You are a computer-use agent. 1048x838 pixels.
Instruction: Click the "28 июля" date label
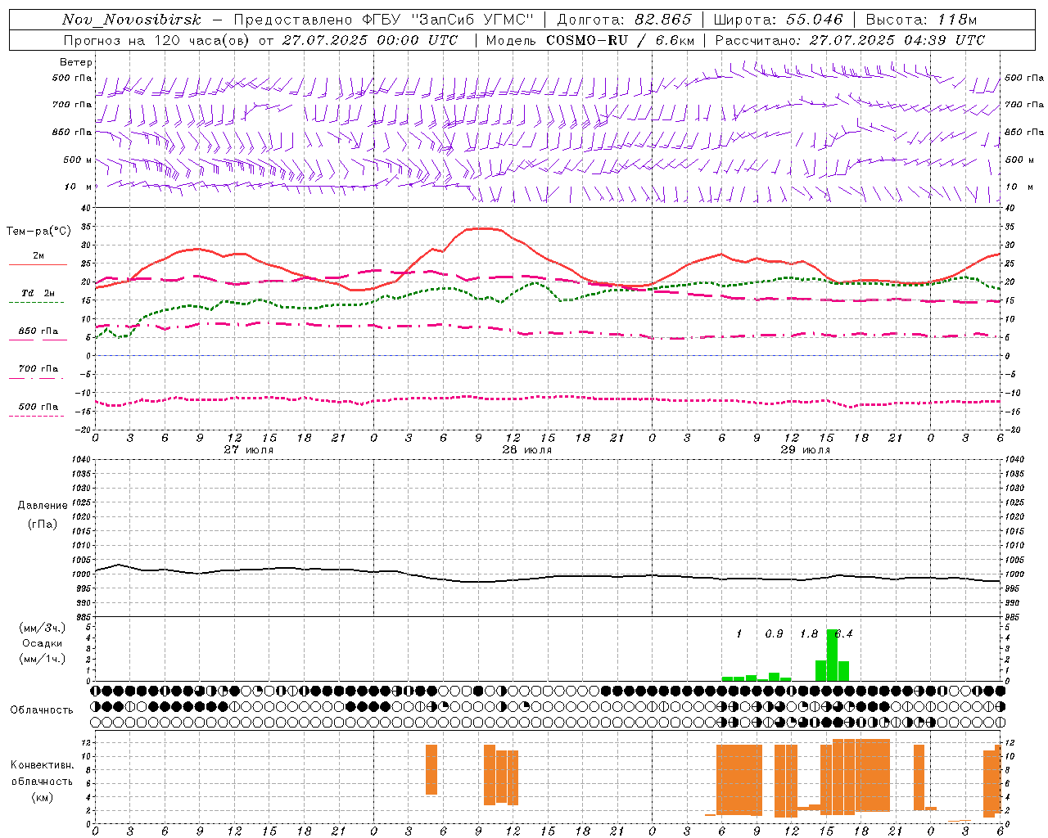(x=527, y=450)
